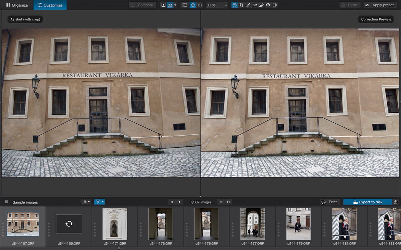Open Apply preset menu
Viewport: 401px width, 250px height.
380,5
